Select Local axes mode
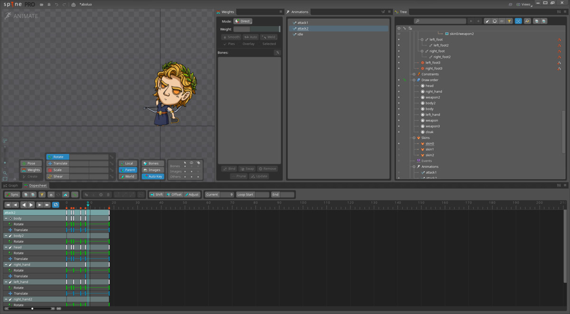The image size is (570, 314). click(128, 163)
